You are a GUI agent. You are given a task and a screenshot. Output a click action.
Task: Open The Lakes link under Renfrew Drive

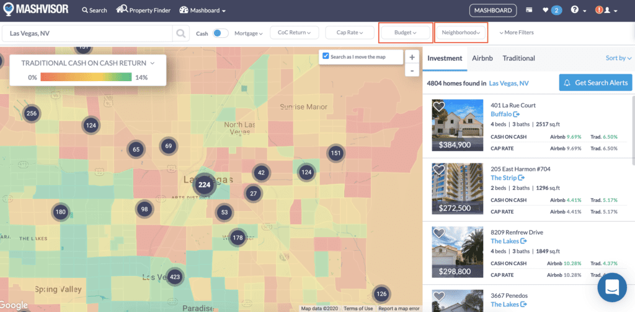coord(508,241)
